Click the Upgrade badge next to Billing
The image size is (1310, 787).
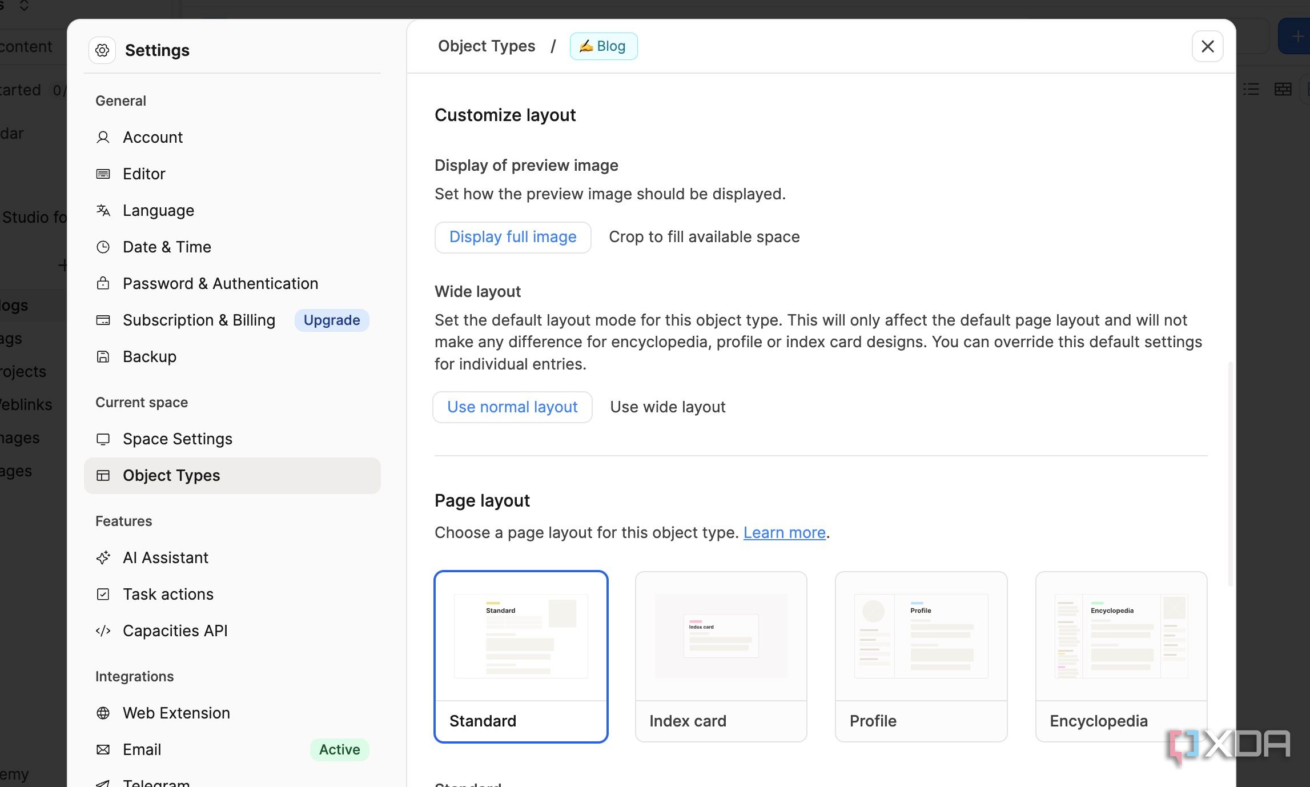point(331,320)
